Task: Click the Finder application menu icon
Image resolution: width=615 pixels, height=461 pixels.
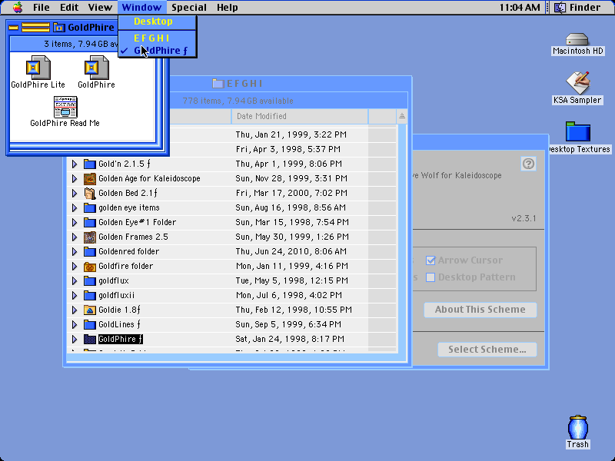Action: [x=560, y=8]
